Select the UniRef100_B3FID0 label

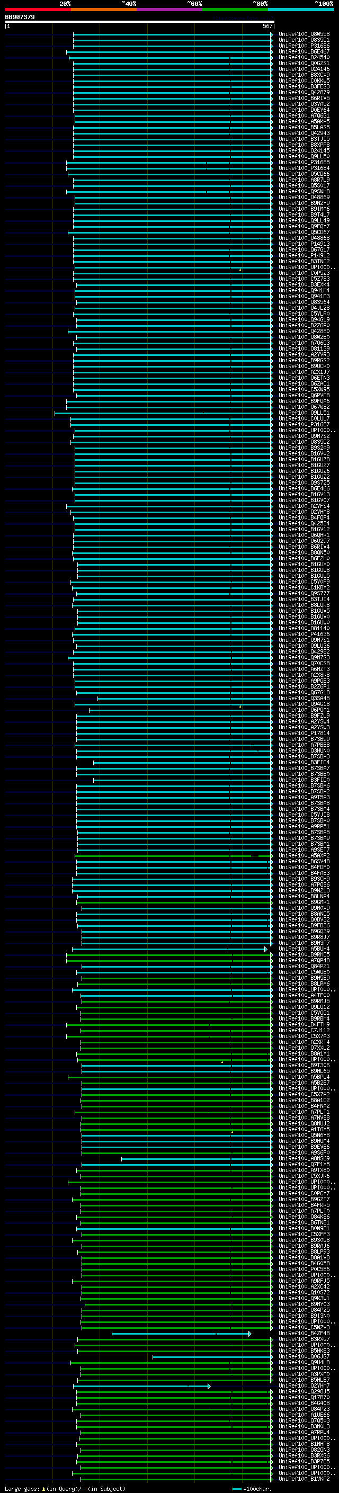(x=304, y=780)
